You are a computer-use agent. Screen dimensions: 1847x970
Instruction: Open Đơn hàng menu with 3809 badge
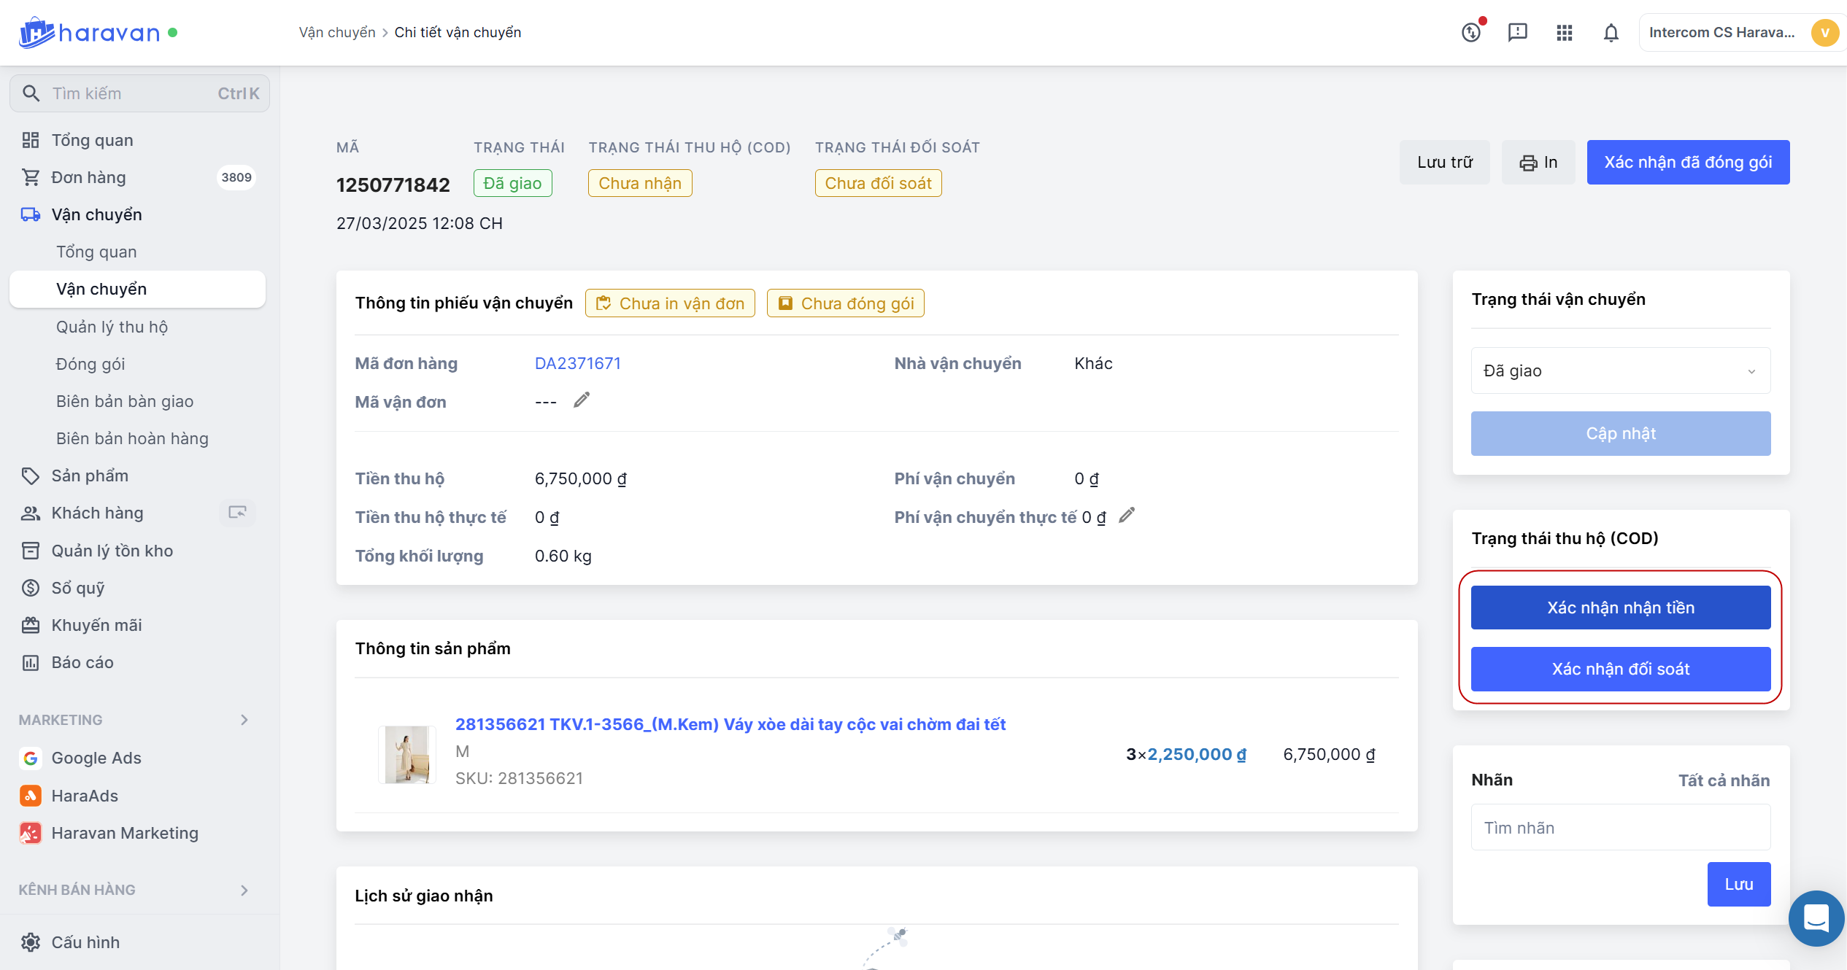[88, 177]
